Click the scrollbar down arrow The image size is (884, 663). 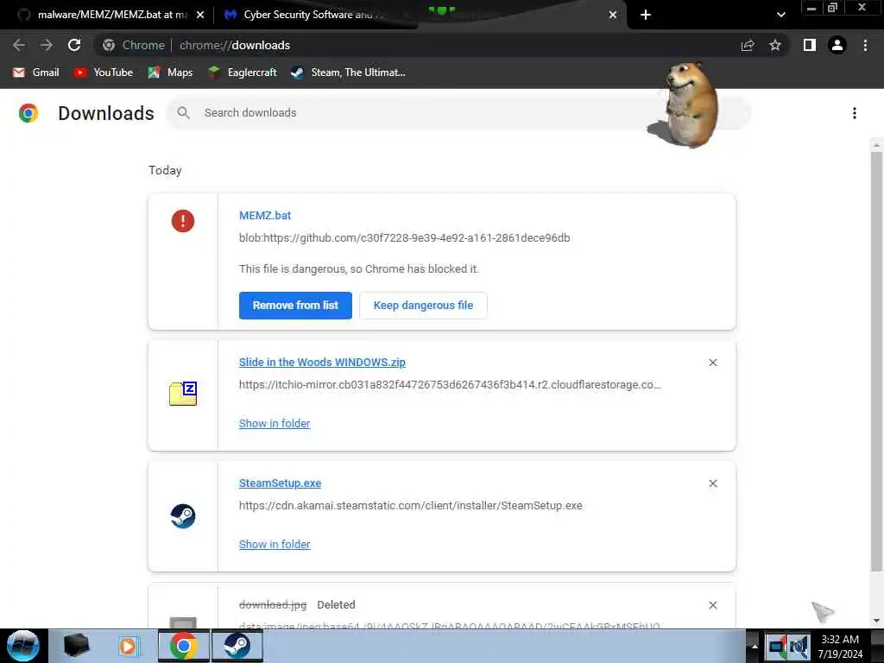(x=877, y=621)
